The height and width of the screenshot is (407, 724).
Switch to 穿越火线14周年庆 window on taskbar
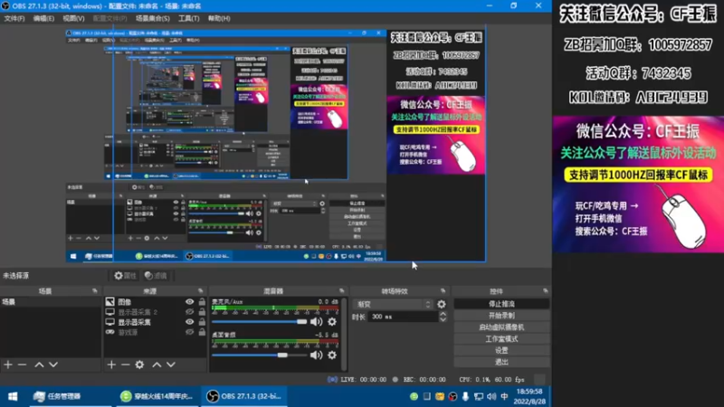(157, 396)
